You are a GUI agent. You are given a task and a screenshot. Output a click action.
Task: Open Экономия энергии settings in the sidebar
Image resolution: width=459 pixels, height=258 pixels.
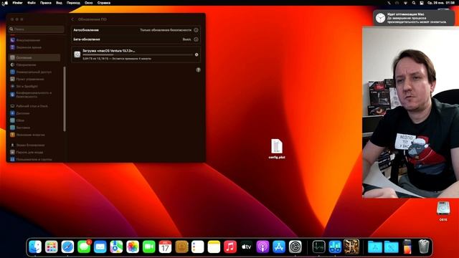click(x=27, y=135)
